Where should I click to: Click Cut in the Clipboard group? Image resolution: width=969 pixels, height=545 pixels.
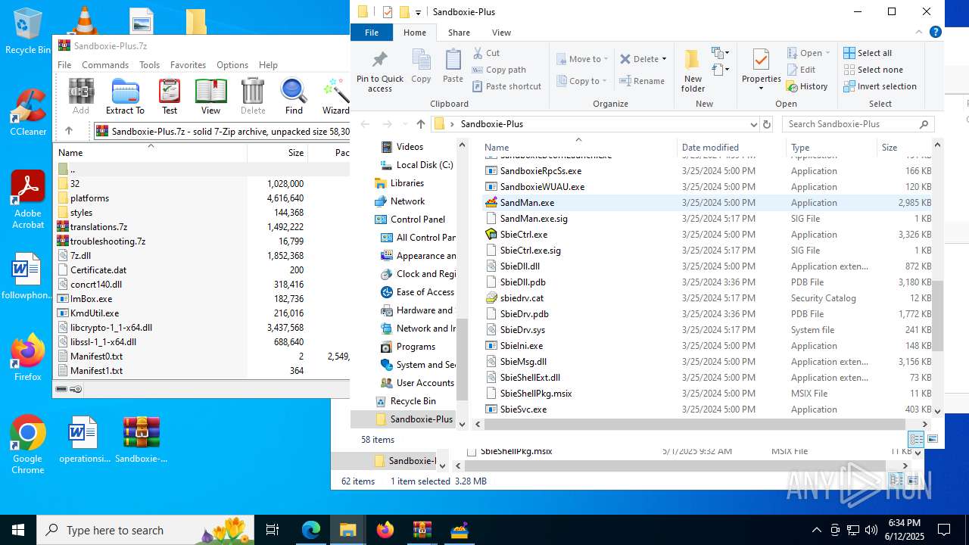(x=486, y=53)
